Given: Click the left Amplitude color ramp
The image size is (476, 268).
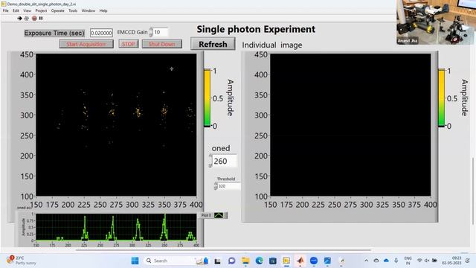Looking at the screenshot, I should pos(207,98).
